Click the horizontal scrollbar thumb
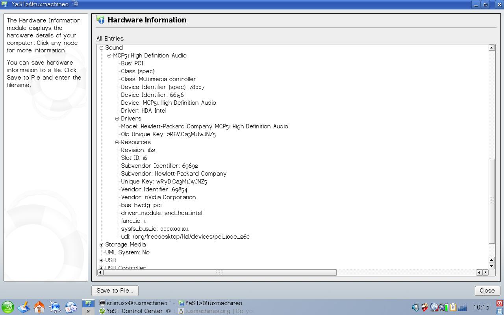The width and height of the screenshot is (504, 315). pyautogui.click(x=220, y=272)
